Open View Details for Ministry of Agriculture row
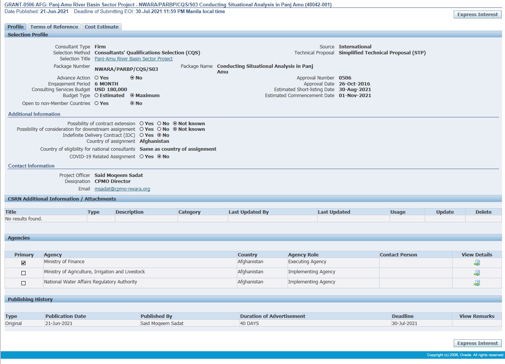505x364 pixels. click(477, 273)
